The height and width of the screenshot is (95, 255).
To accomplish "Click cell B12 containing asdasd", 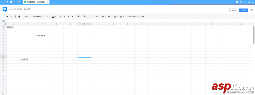I will (x=28, y=59).
